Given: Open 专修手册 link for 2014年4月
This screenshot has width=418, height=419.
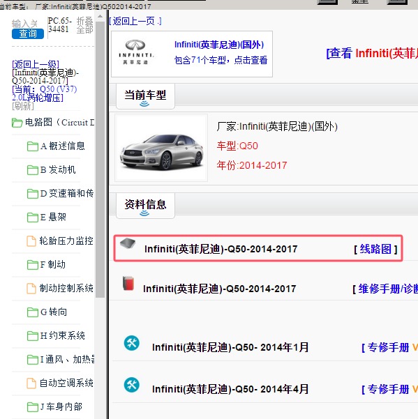Looking at the screenshot, I should point(389,389).
